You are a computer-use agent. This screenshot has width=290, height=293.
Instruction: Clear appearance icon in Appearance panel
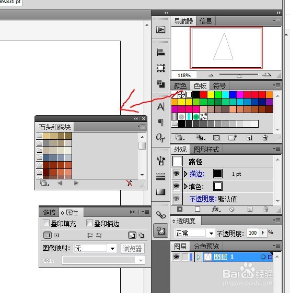[x=231, y=209]
